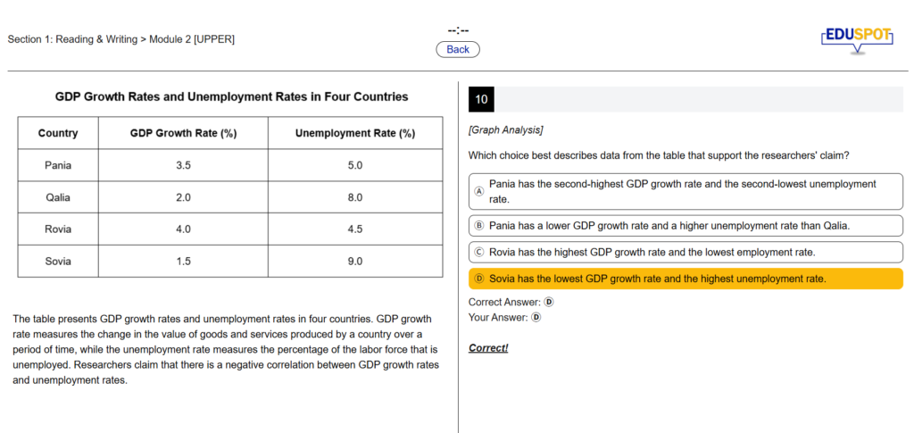Click the circled C icon in choice C
The image size is (914, 433).
coord(479,253)
